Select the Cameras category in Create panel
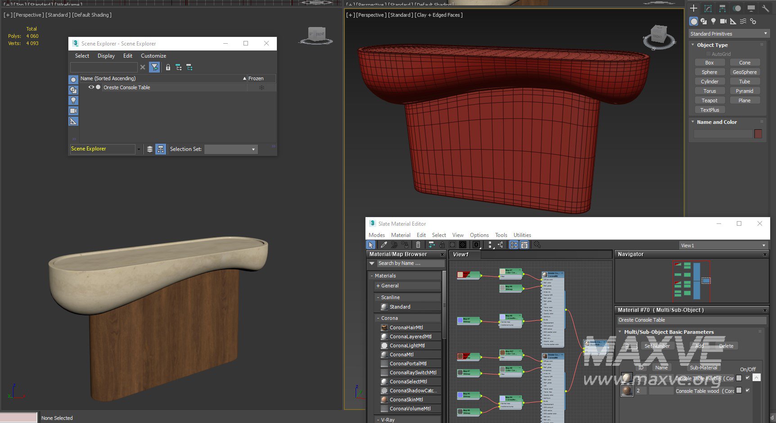The height and width of the screenshot is (423, 776). pos(723,21)
